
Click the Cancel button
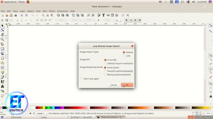pos(113,85)
